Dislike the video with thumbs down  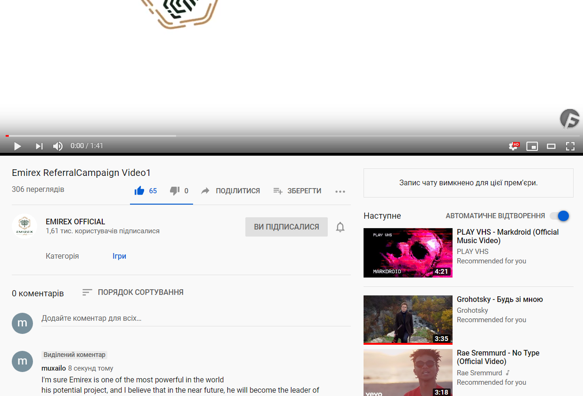(175, 190)
